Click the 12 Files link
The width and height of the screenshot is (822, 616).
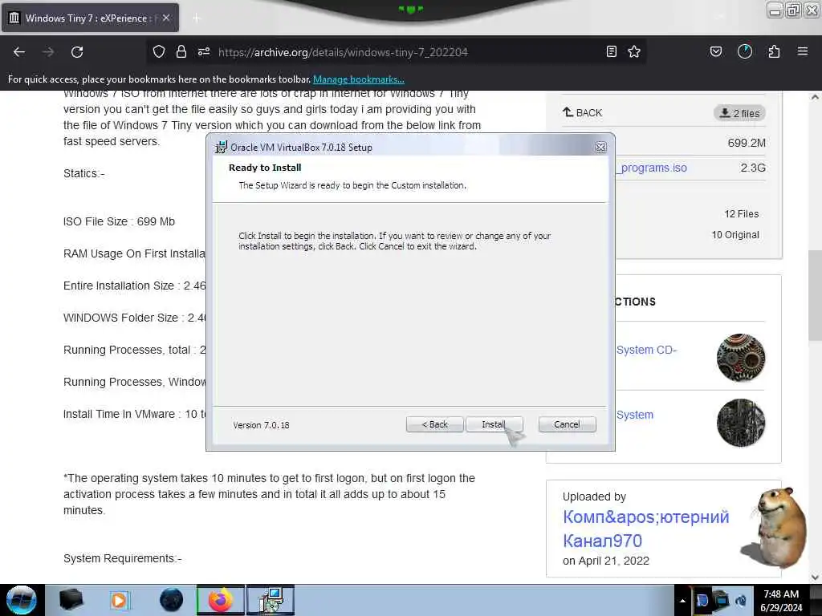coord(741,213)
